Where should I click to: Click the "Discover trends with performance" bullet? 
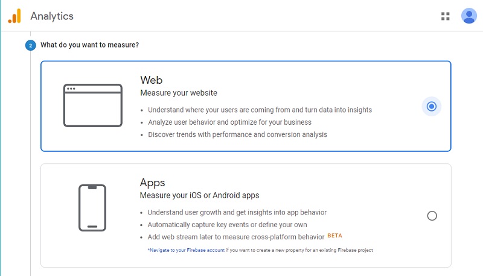[x=237, y=134]
